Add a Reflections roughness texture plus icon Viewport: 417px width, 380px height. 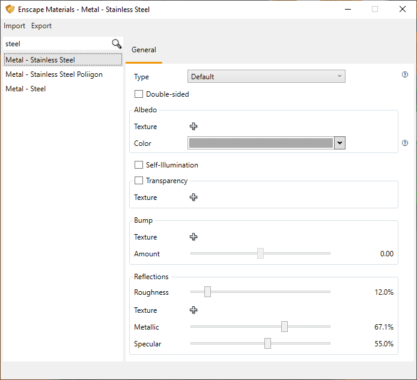pos(193,310)
